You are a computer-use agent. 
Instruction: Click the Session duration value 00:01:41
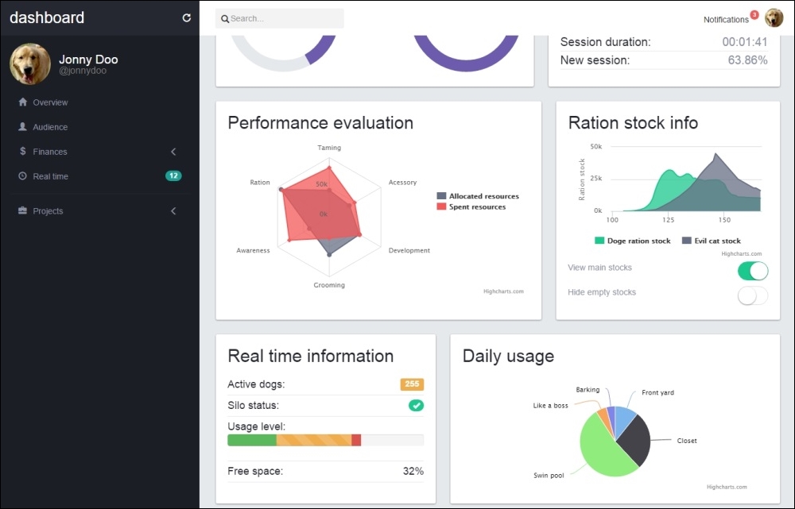click(744, 42)
